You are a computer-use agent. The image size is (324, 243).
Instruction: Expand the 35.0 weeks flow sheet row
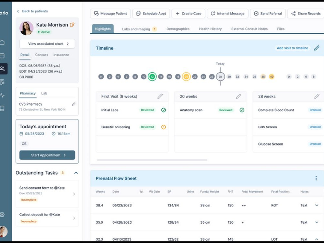point(317,222)
